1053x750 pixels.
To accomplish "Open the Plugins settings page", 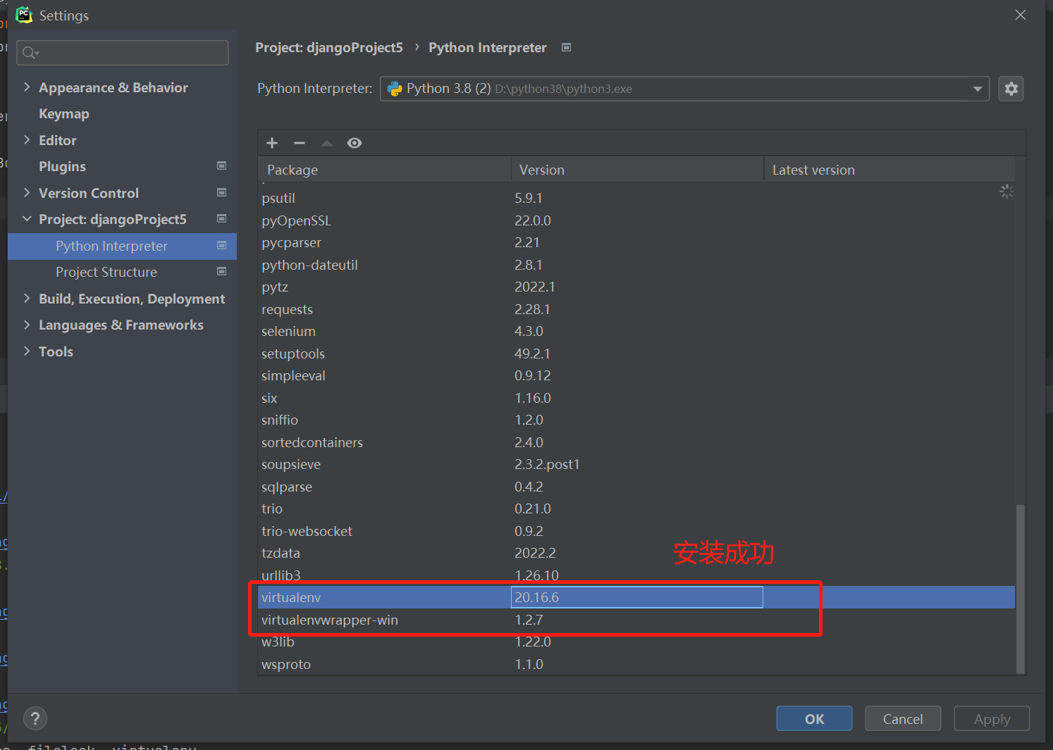I will click(62, 167).
